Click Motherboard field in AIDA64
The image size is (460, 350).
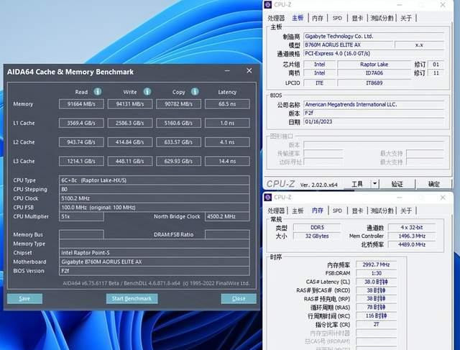(x=155, y=262)
